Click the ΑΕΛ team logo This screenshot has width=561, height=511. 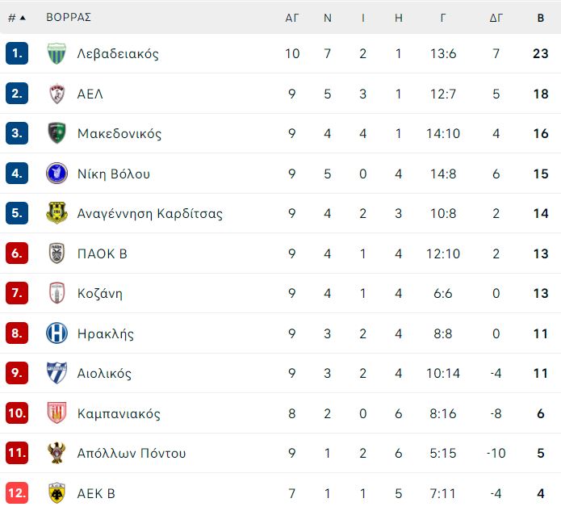click(x=57, y=94)
